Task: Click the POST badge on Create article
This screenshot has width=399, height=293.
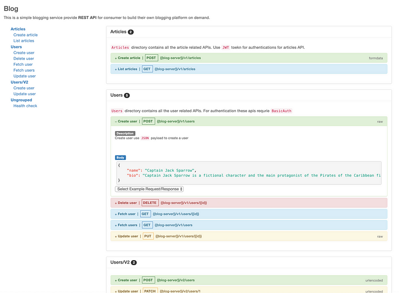Action: point(151,57)
